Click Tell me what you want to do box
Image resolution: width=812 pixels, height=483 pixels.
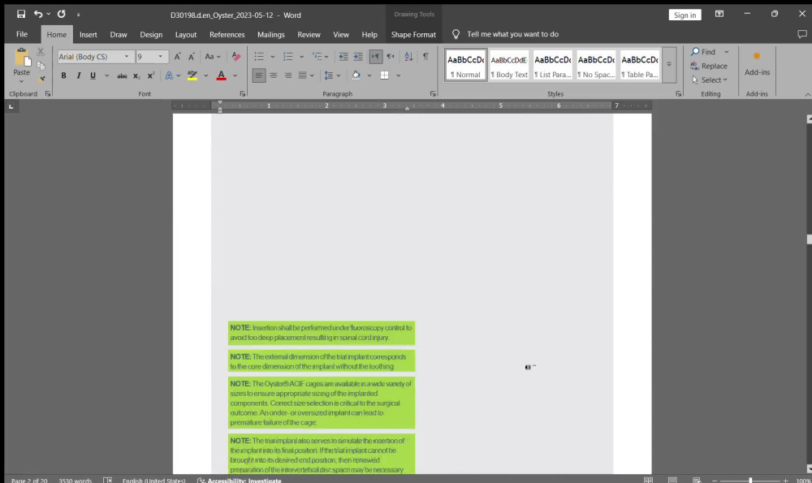512,34
